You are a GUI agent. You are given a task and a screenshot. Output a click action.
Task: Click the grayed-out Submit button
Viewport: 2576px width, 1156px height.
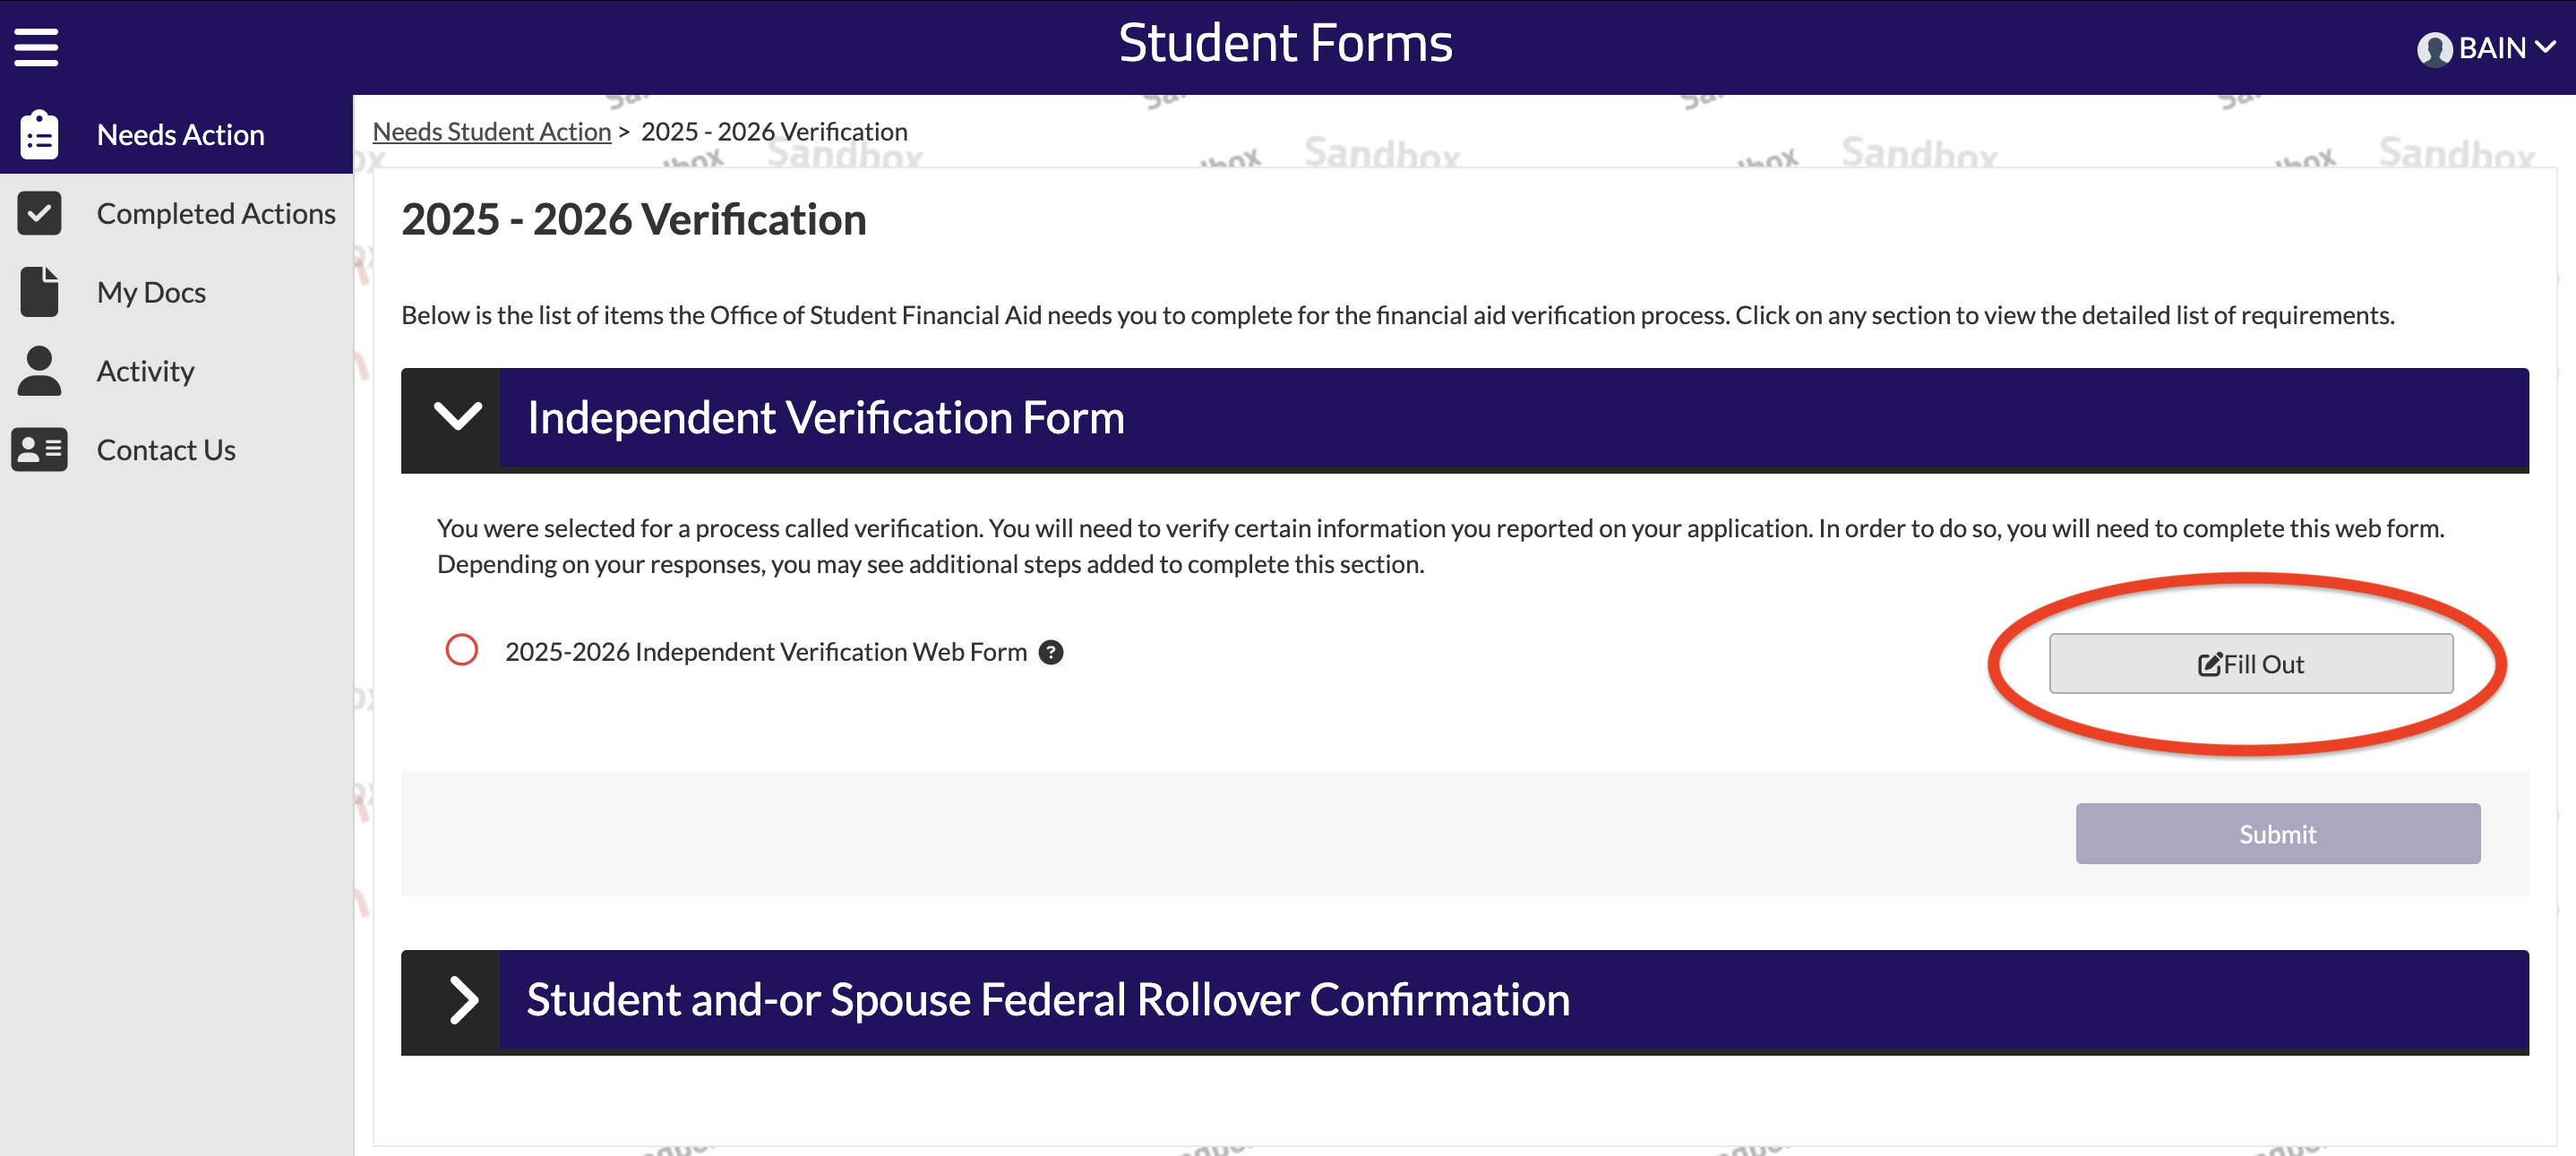pyautogui.click(x=2277, y=833)
